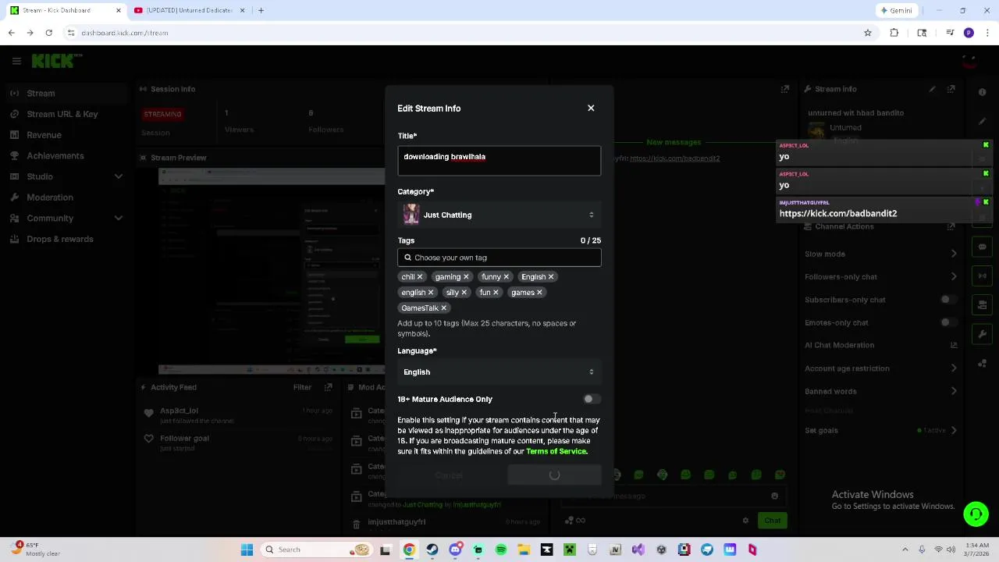Click the chat bubble icon in right rail
The width and height of the screenshot is (999, 562).
click(x=983, y=247)
